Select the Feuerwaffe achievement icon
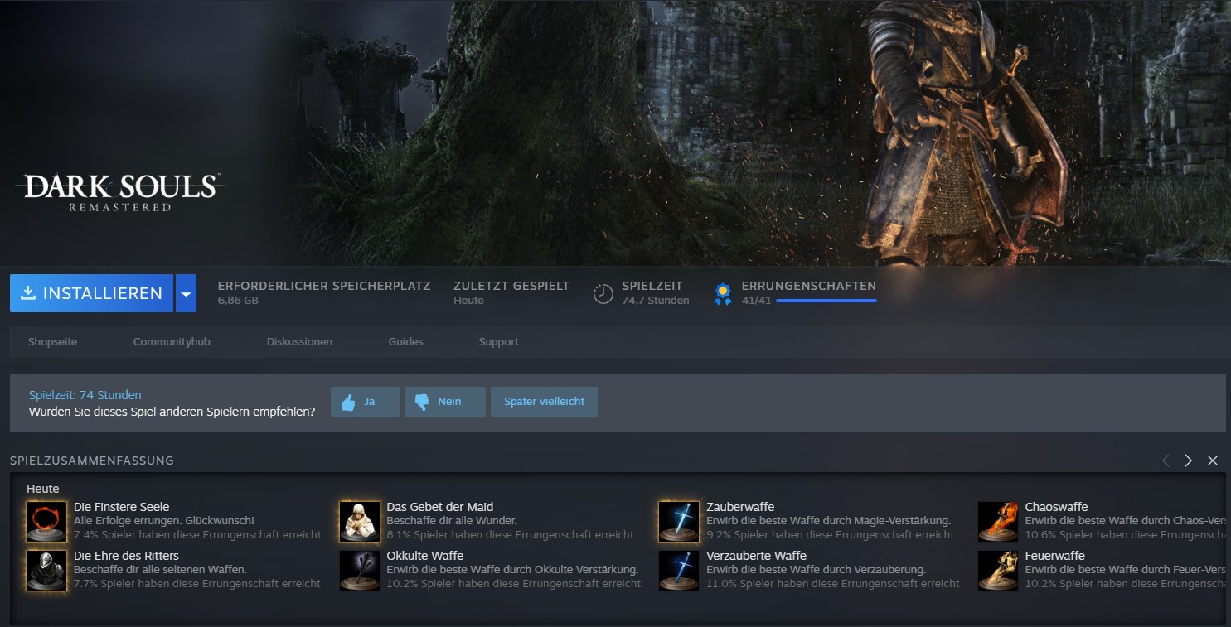Image resolution: width=1231 pixels, height=627 pixels. (x=998, y=570)
